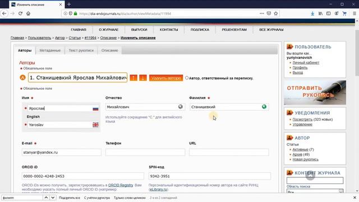Open the browser home page icon
Image resolution: width=359 pixels, height=202 pixels.
[28, 13]
